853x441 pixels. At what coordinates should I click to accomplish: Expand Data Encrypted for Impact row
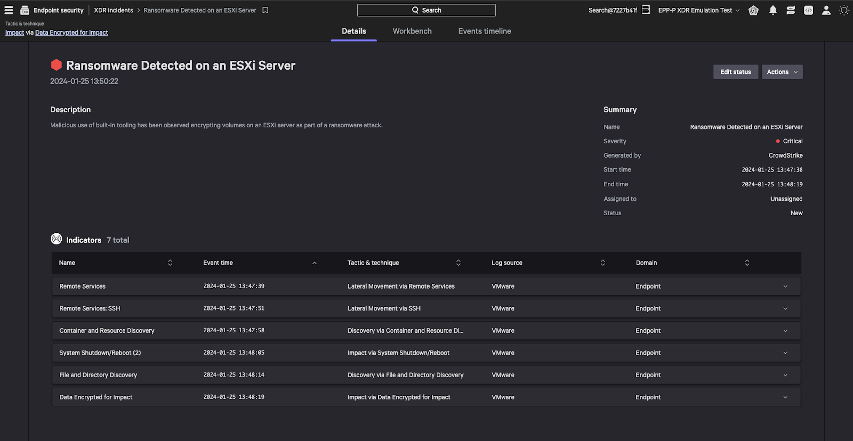point(785,397)
